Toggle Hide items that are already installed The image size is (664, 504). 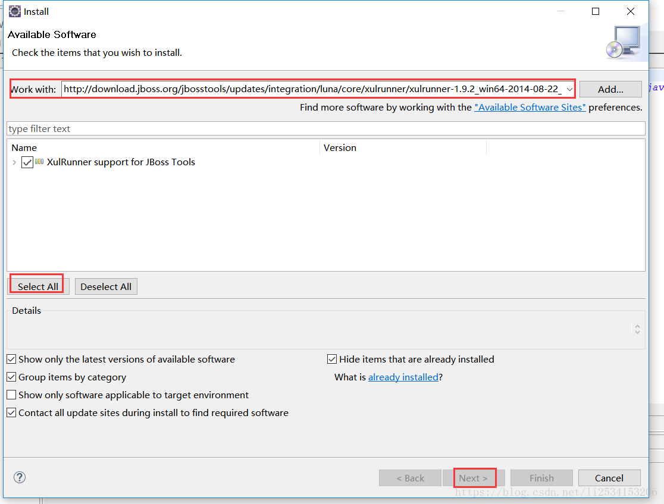(x=332, y=359)
